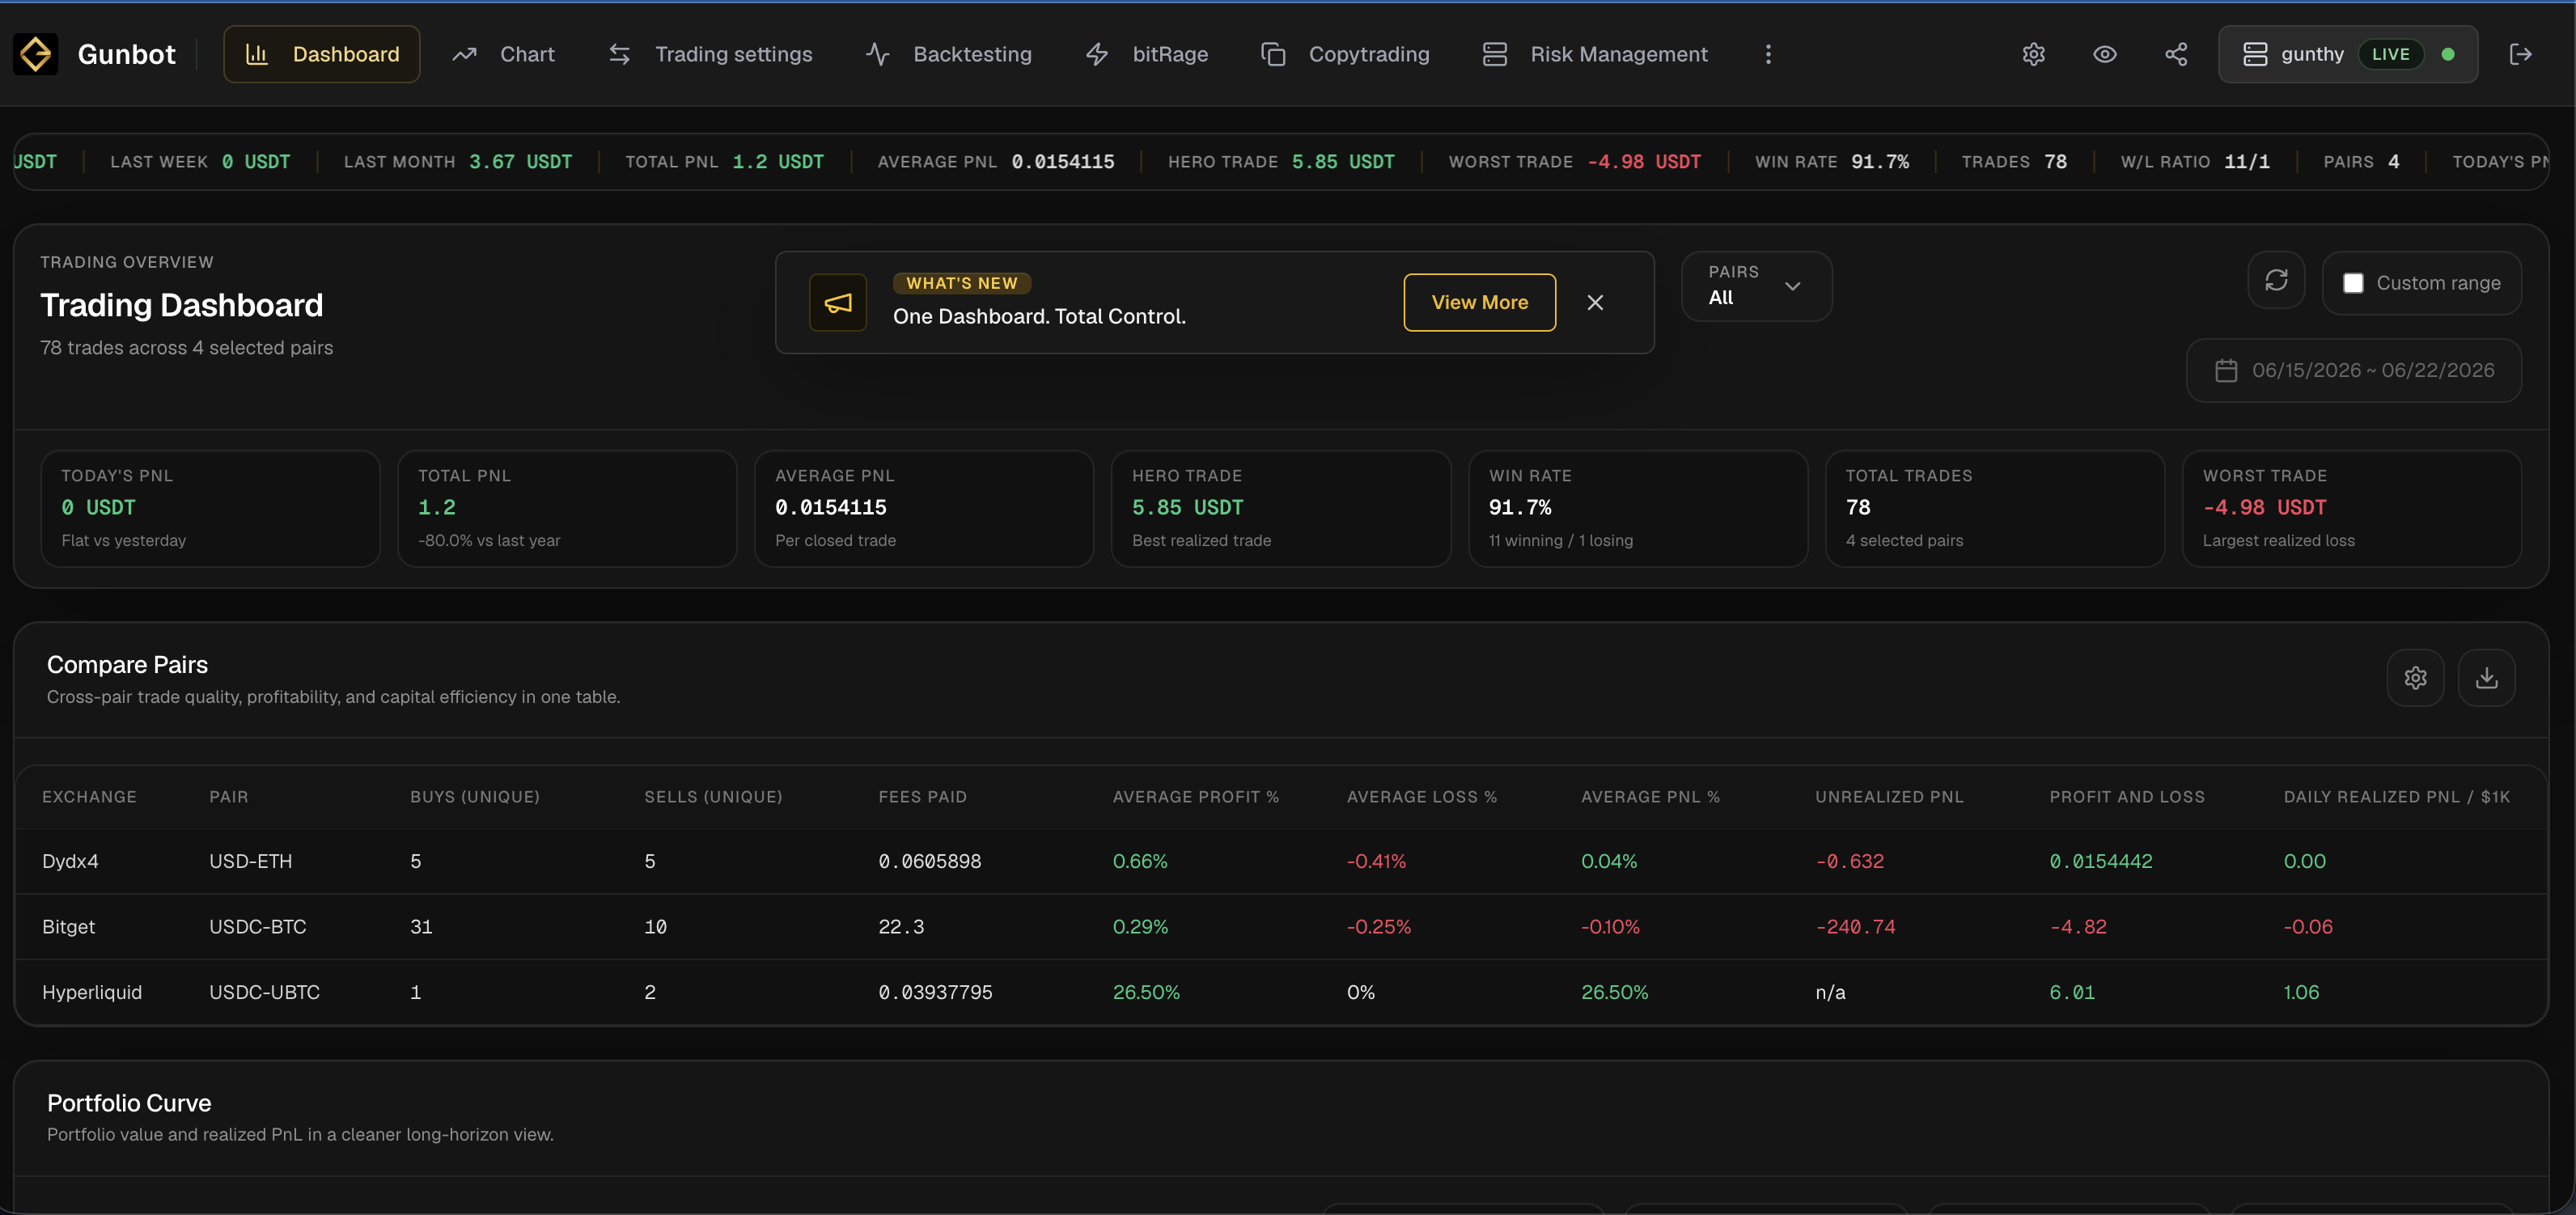Click the Portfolio Curve heading
This screenshot has width=2576, height=1215.
point(129,1103)
